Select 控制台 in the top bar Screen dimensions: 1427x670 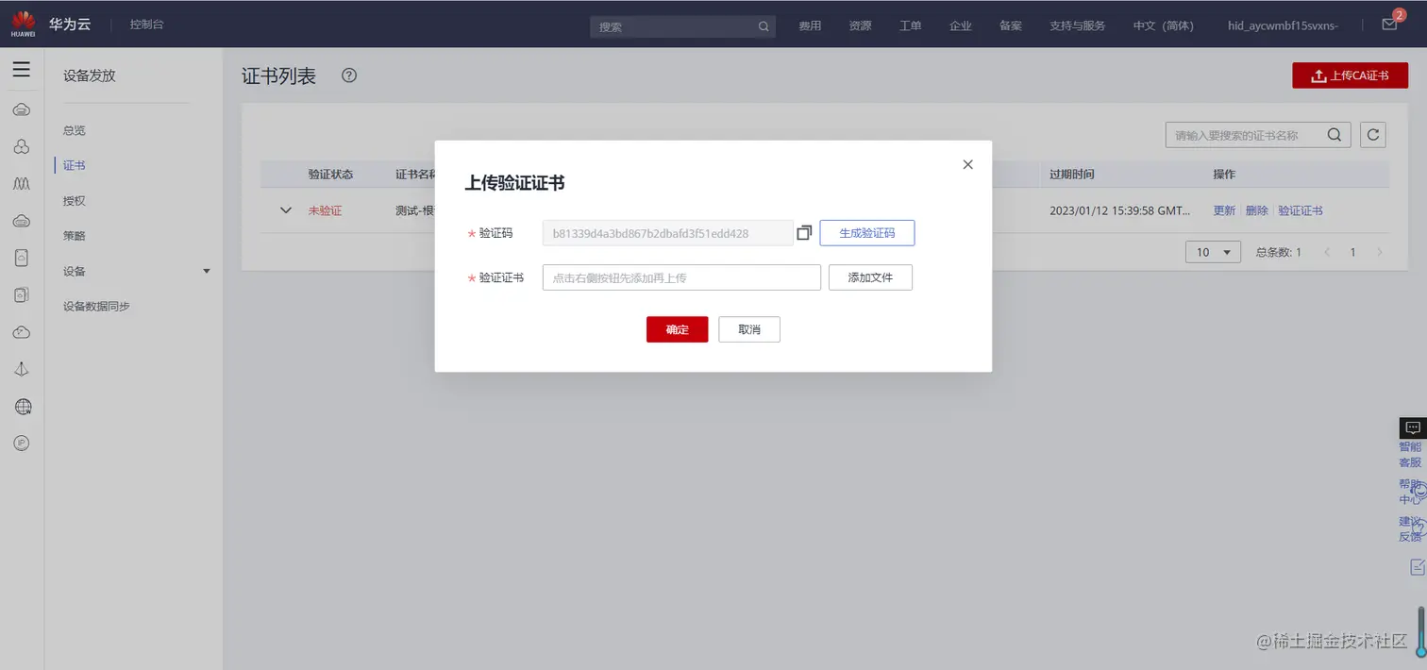coord(146,24)
